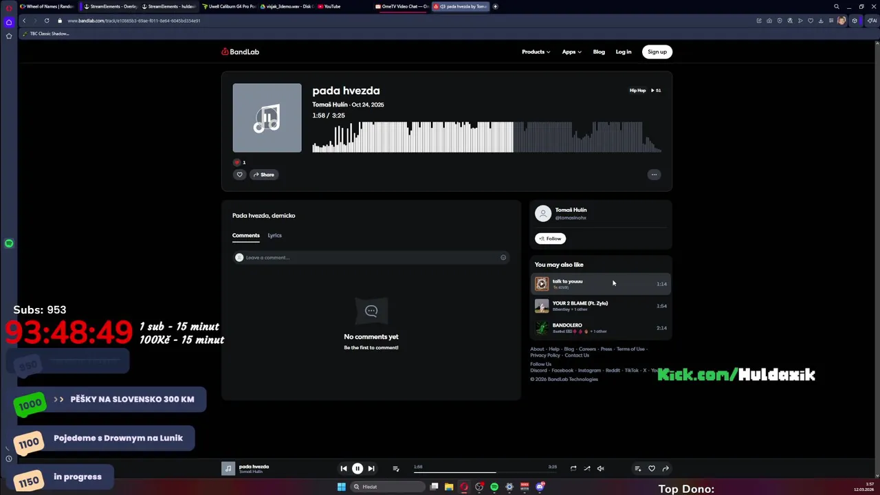Toggle shuffle in the bottom player
Viewport: 880px width, 495px height.
[x=587, y=468]
